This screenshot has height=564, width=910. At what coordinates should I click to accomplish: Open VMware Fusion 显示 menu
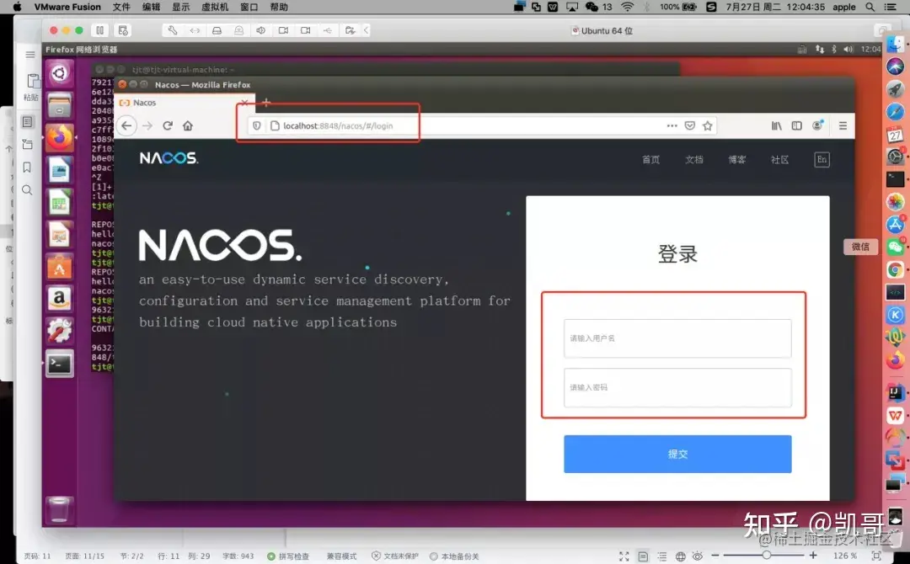coord(181,7)
